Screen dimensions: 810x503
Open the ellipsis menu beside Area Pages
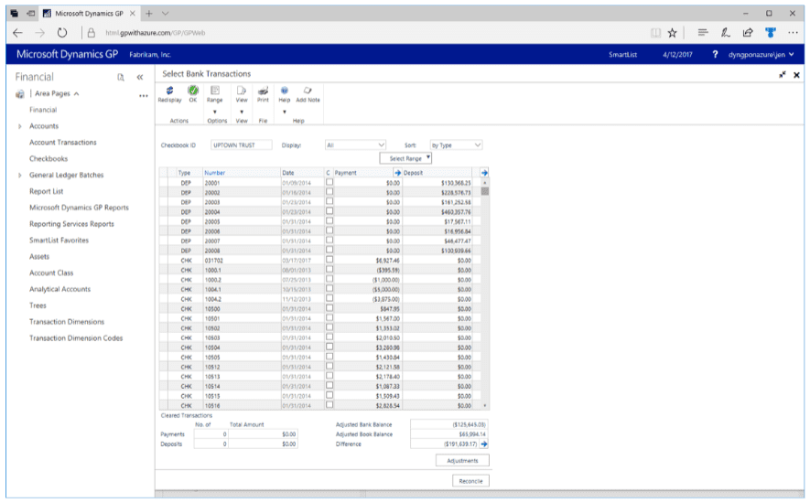pos(144,95)
